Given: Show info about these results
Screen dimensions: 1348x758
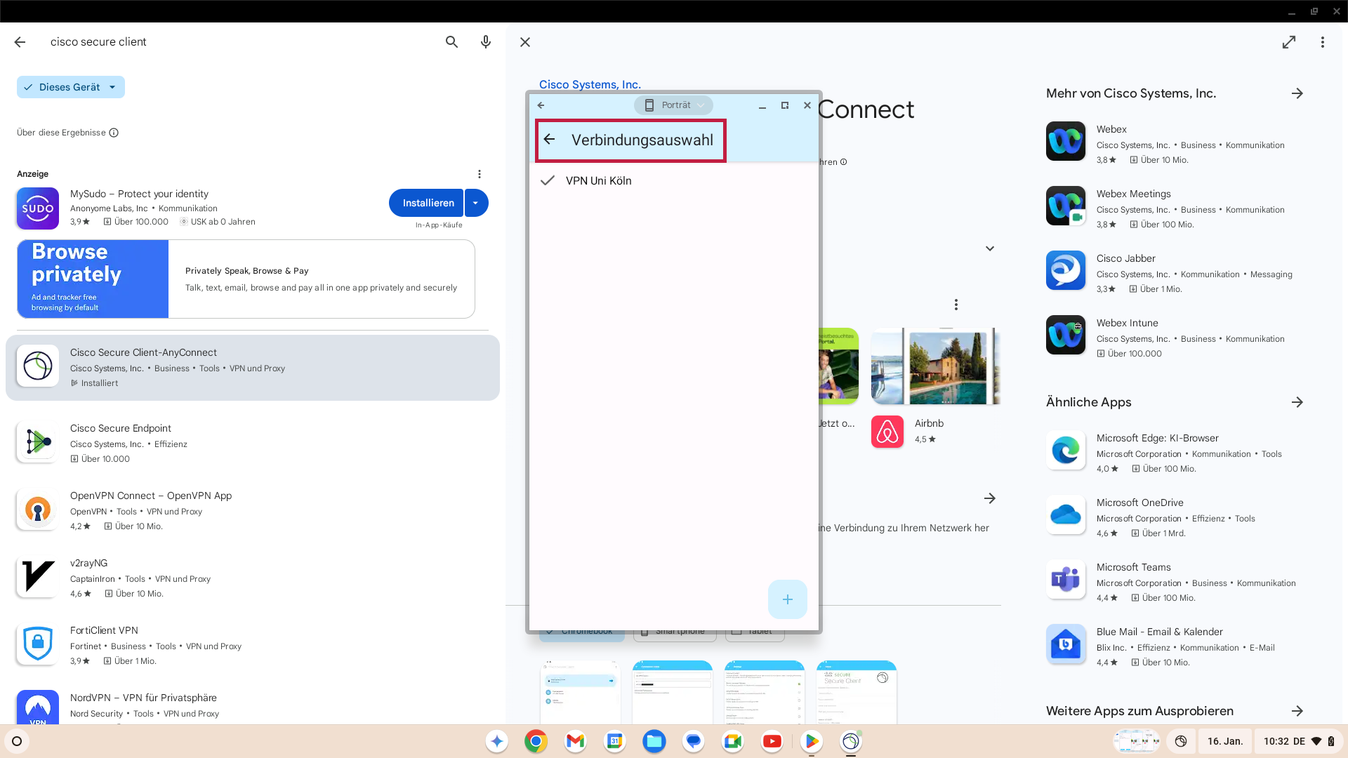Looking at the screenshot, I should point(114,133).
